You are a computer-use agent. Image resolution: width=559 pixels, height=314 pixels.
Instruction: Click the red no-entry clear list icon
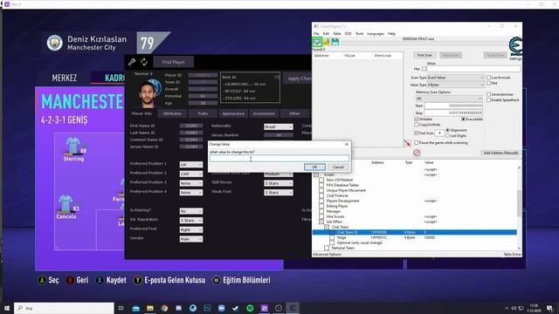417,153
